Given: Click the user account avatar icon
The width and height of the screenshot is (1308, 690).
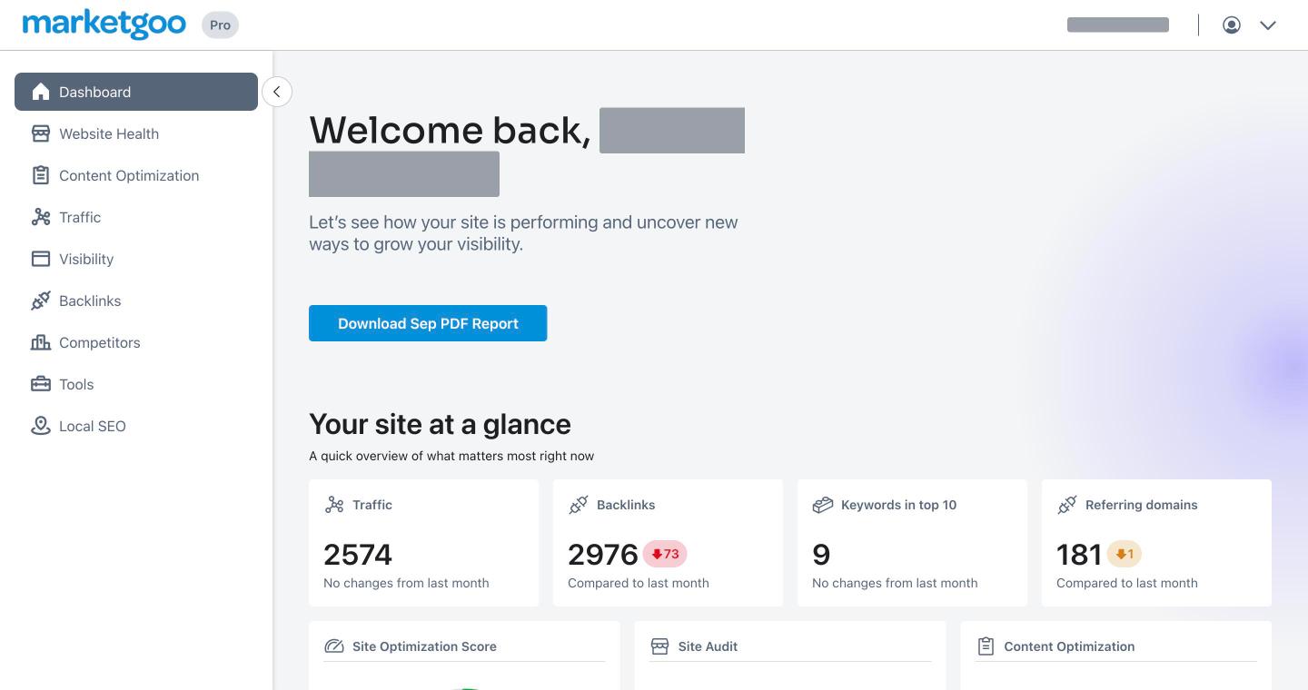Looking at the screenshot, I should coord(1232,25).
